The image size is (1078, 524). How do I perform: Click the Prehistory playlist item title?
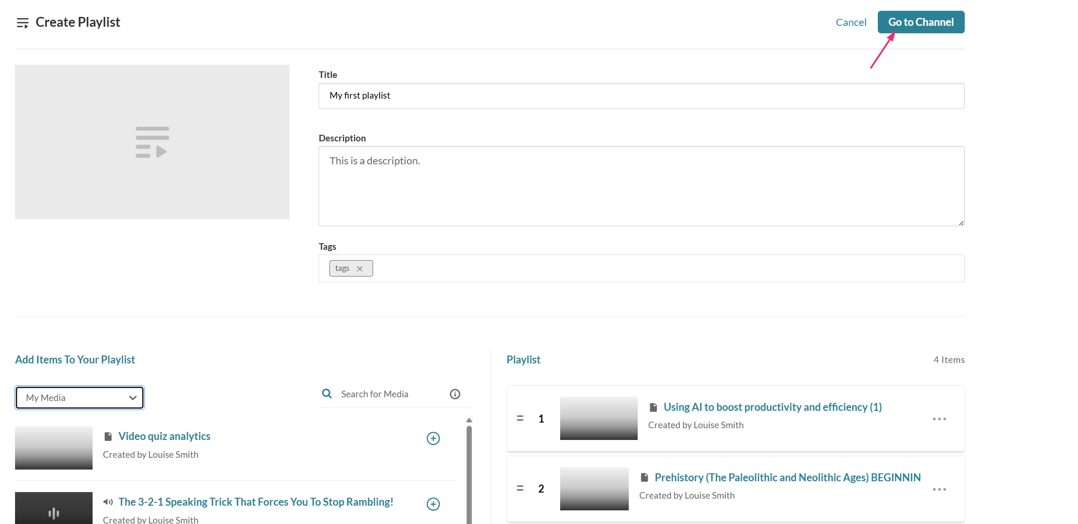pyautogui.click(x=787, y=478)
